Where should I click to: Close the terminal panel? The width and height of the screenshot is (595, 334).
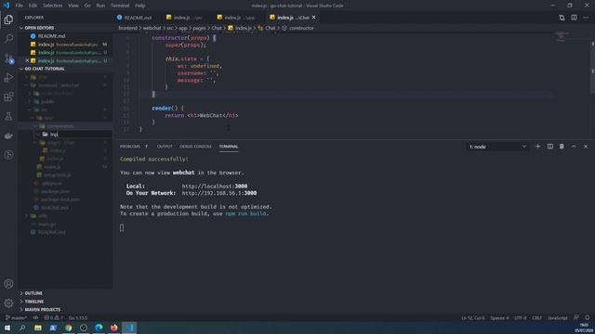click(586, 147)
